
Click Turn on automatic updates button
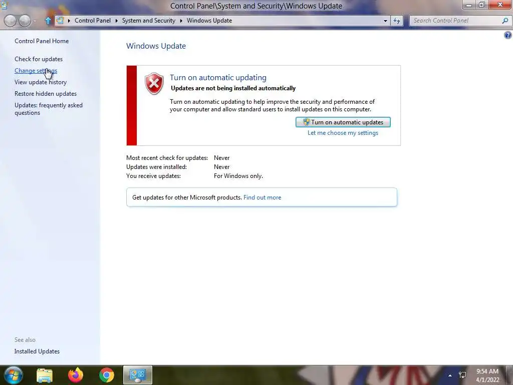[x=343, y=122]
